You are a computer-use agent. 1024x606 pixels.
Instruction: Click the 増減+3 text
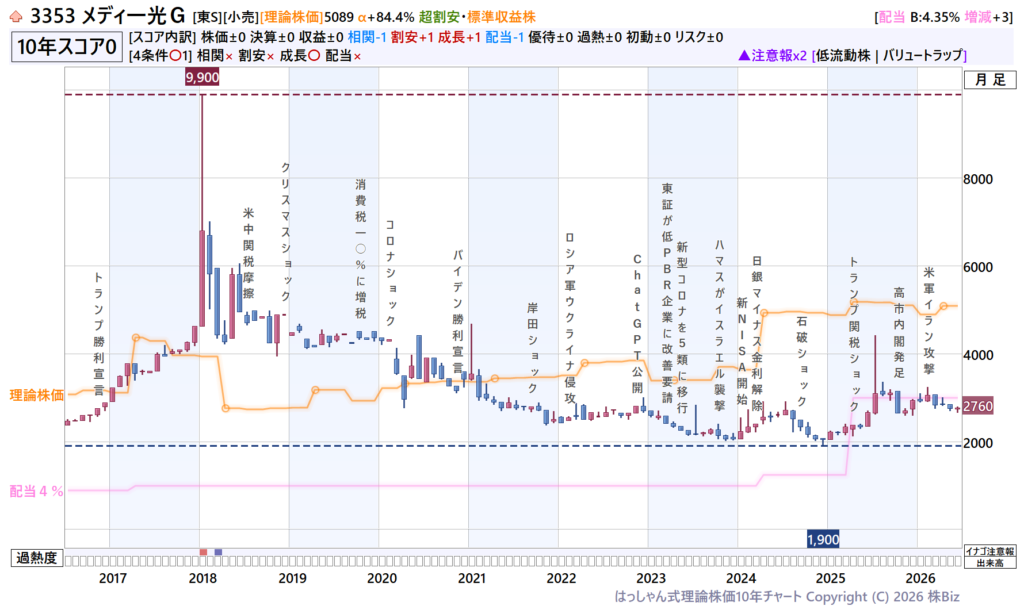(x=987, y=17)
